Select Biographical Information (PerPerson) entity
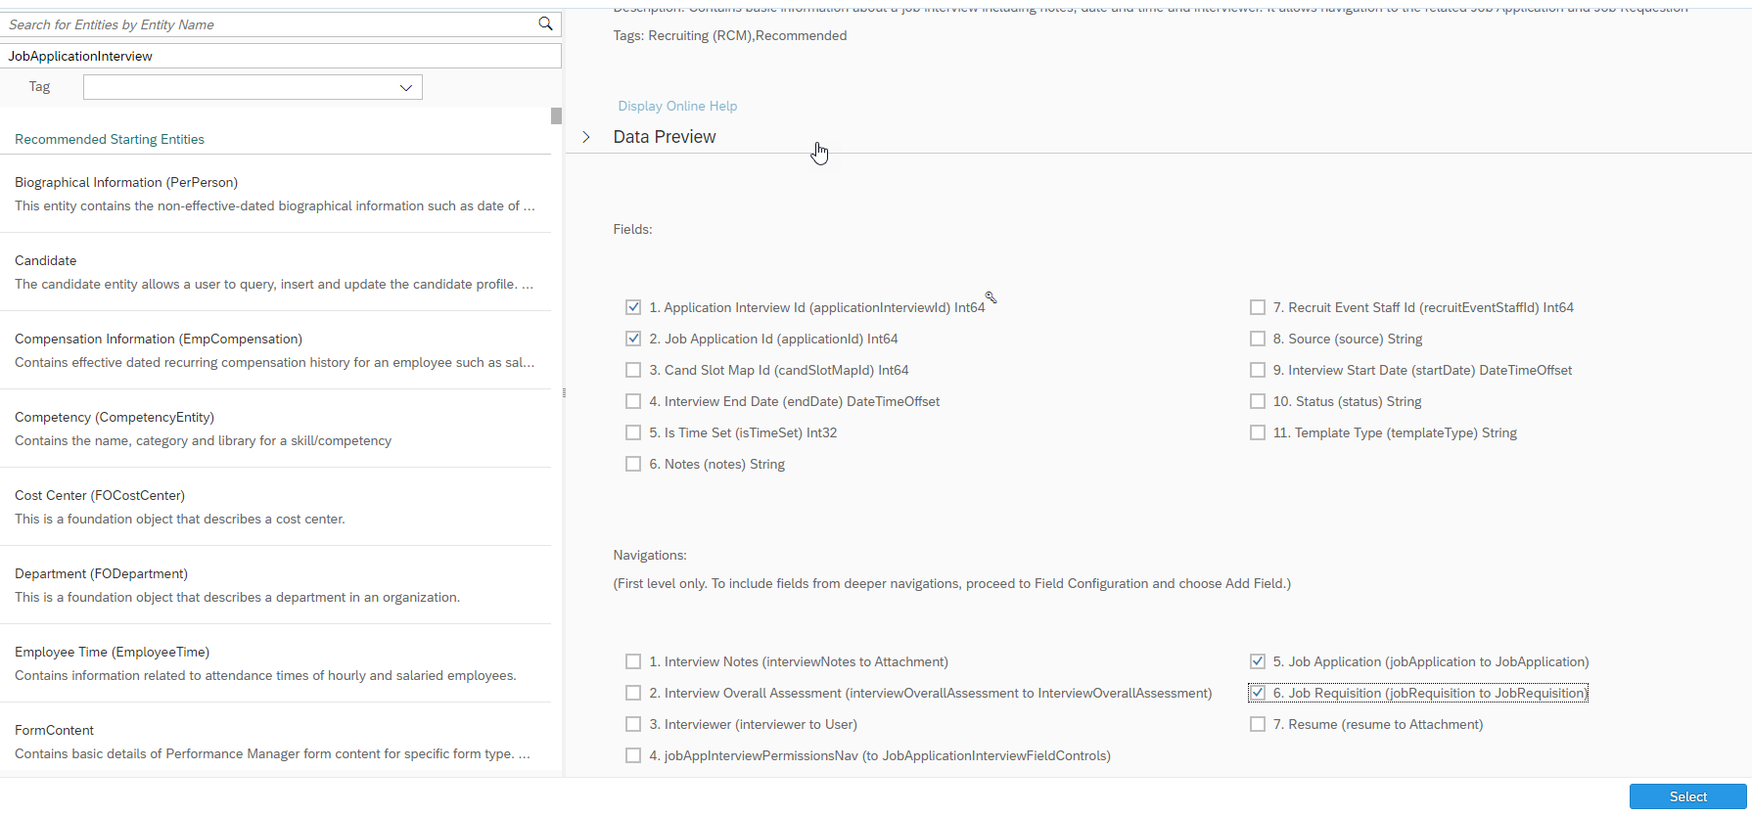This screenshot has height=816, width=1752. coord(275,194)
